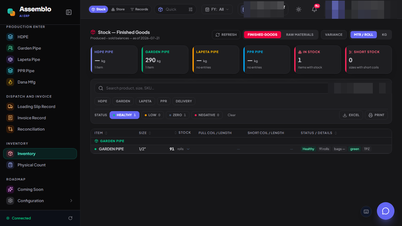Image resolution: width=402 pixels, height=226 pixels.
Task: Export to Excel
Action: [351, 115]
